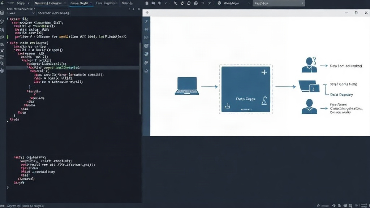Image resolution: width=370 pixels, height=208 pixels.
Task: Click the second icon in the diagram sidebar
Action: pyautogui.click(x=146, y=30)
